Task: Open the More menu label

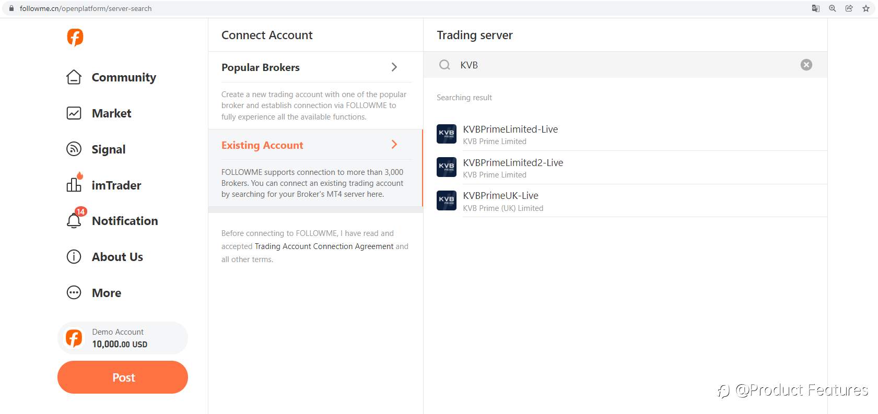Action: click(x=107, y=293)
